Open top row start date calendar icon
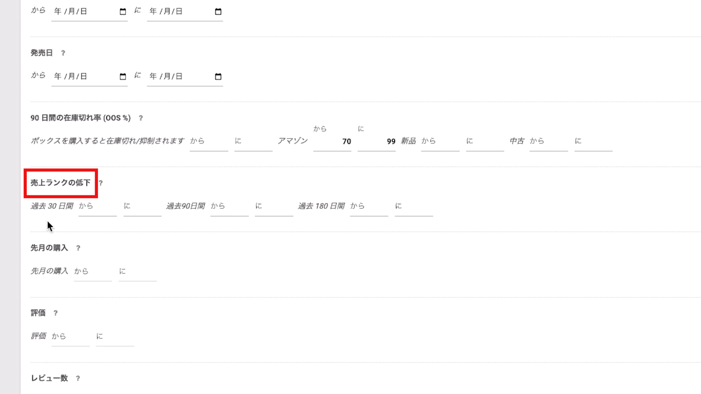Image resolution: width=701 pixels, height=394 pixels. [123, 12]
